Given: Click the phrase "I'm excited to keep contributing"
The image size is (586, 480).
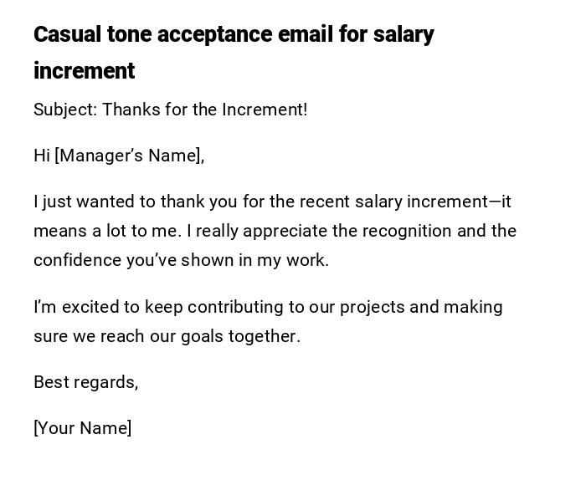Looking at the screenshot, I should 150,307.
